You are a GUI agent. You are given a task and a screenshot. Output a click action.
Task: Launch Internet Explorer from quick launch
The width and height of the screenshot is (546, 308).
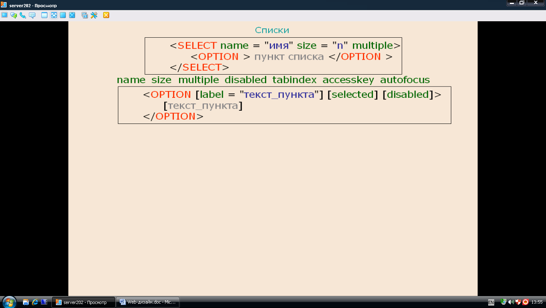pyautogui.click(x=35, y=302)
